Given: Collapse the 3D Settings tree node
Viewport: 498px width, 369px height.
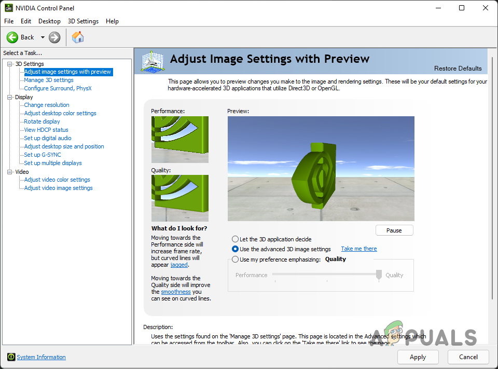Looking at the screenshot, I should pyautogui.click(x=10, y=64).
